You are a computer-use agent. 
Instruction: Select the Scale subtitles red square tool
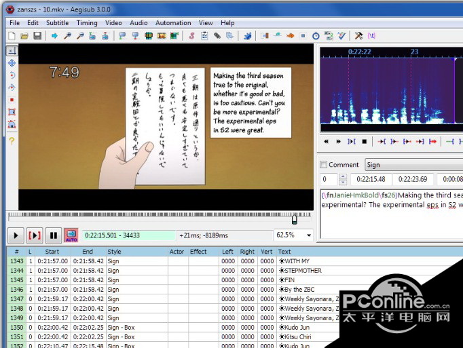click(12, 100)
